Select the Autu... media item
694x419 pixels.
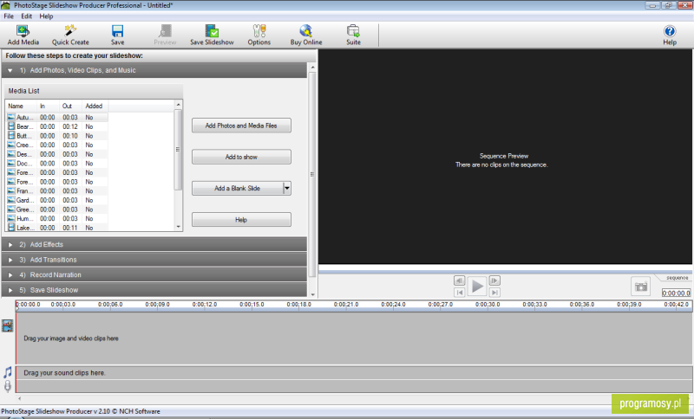pyautogui.click(x=56, y=118)
